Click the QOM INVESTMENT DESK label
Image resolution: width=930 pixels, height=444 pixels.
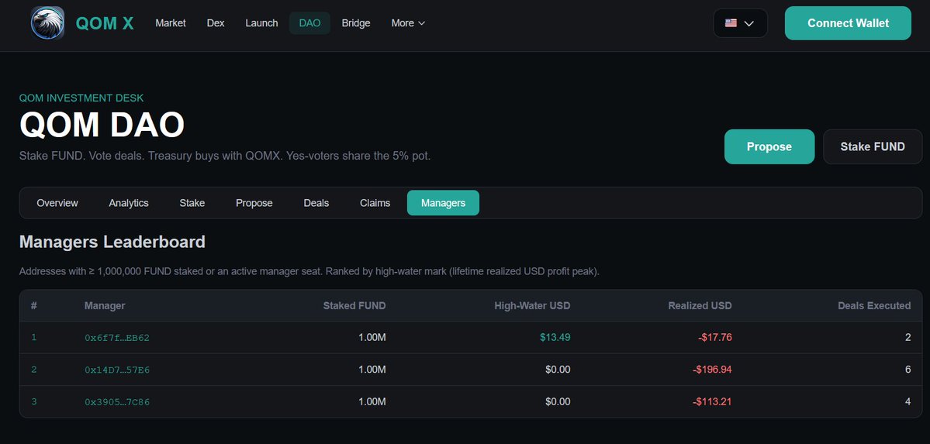tap(81, 98)
